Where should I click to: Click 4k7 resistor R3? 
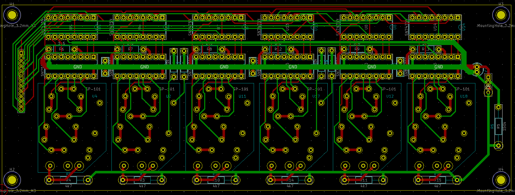point(142,180)
